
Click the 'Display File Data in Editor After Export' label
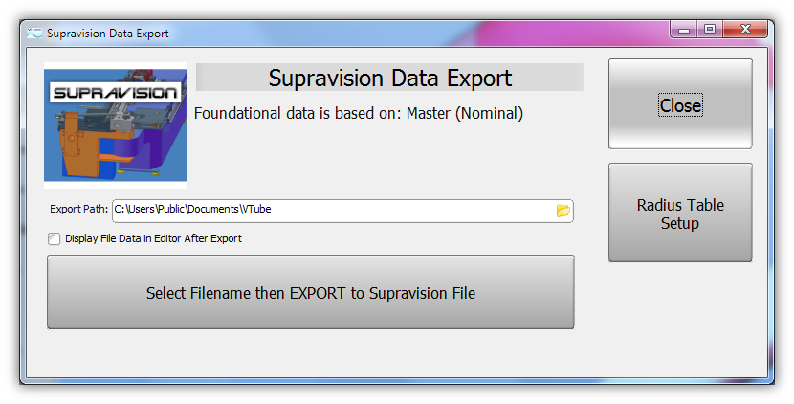153,238
